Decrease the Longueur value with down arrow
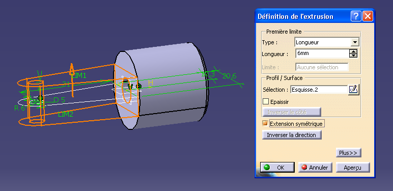393x191 pixels. pos(353,56)
